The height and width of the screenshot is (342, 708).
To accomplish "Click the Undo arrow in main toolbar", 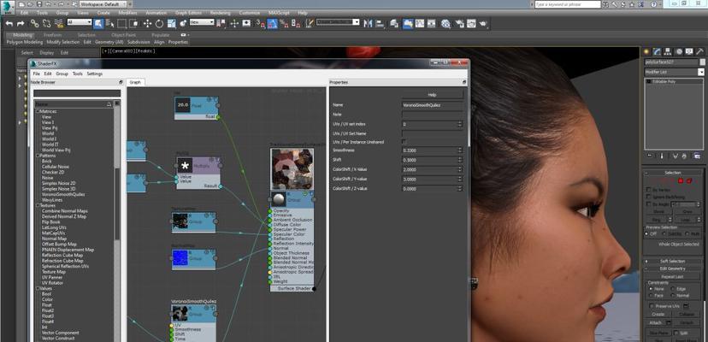I will click(9, 23).
